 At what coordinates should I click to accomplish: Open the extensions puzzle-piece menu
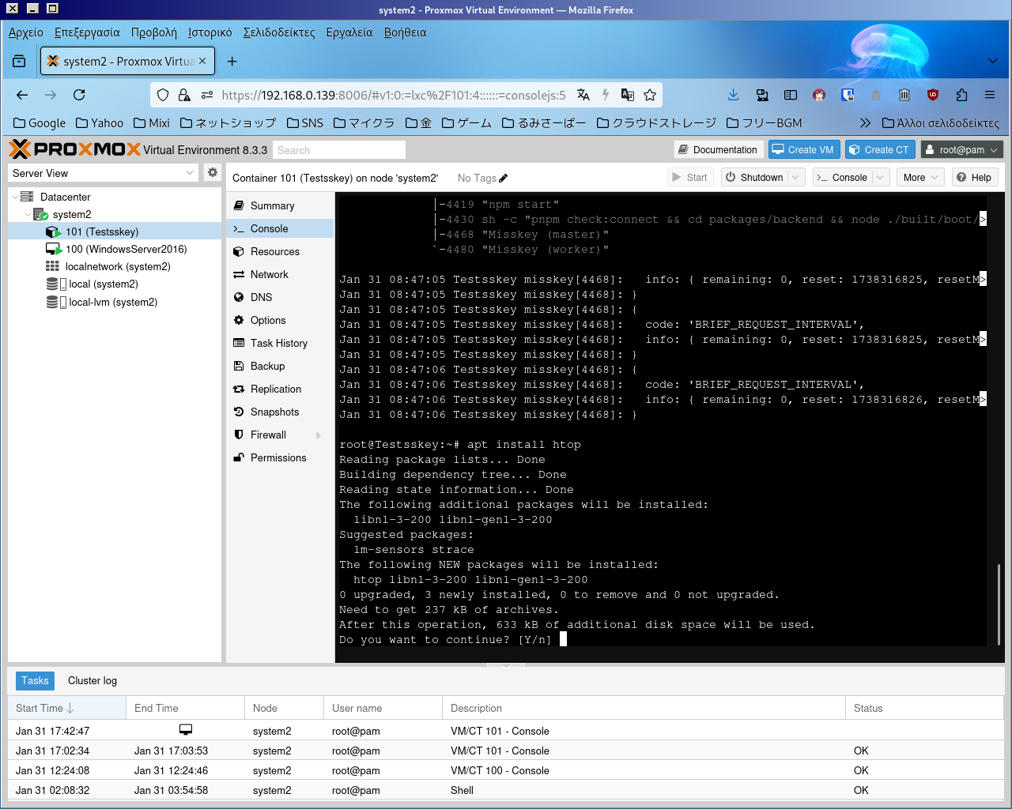coord(961,95)
